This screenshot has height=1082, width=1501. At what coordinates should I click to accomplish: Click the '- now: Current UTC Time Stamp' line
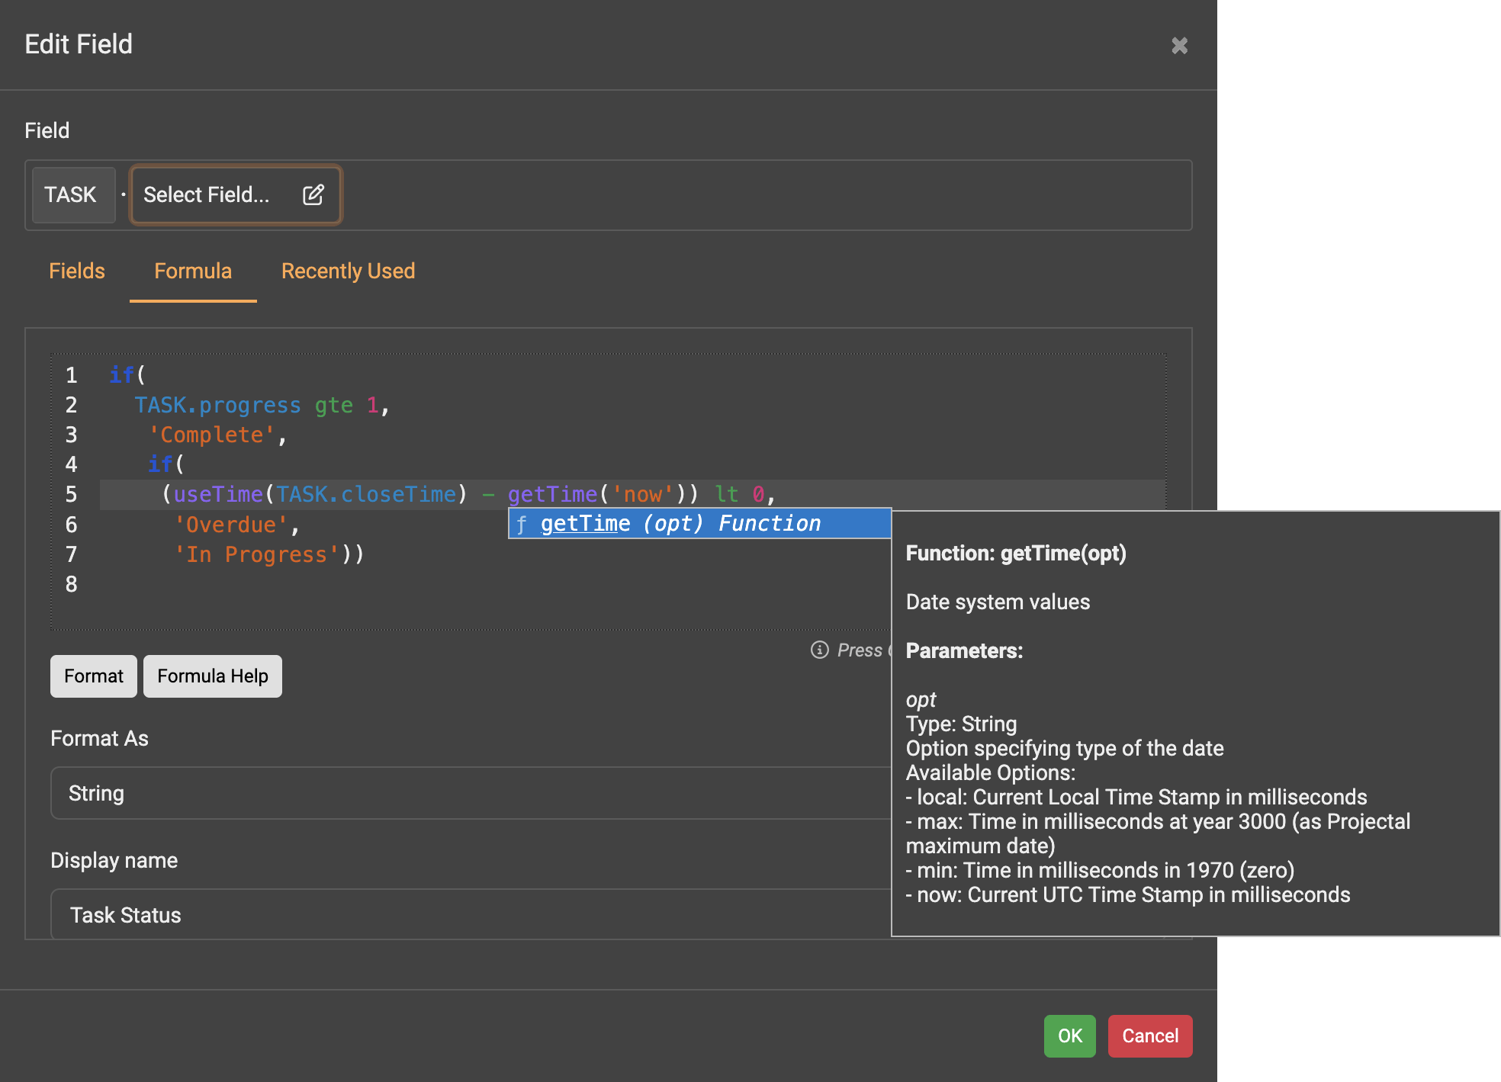(x=1128, y=895)
